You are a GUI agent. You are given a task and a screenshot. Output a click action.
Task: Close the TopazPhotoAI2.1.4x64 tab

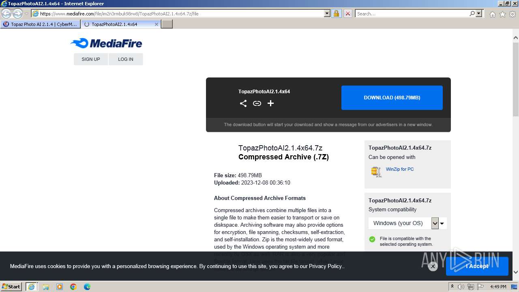[157, 24]
